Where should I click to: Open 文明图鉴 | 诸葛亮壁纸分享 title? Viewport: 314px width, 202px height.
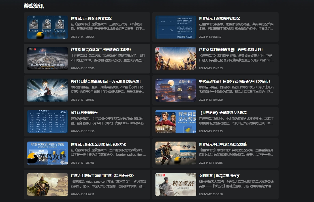[219, 176]
